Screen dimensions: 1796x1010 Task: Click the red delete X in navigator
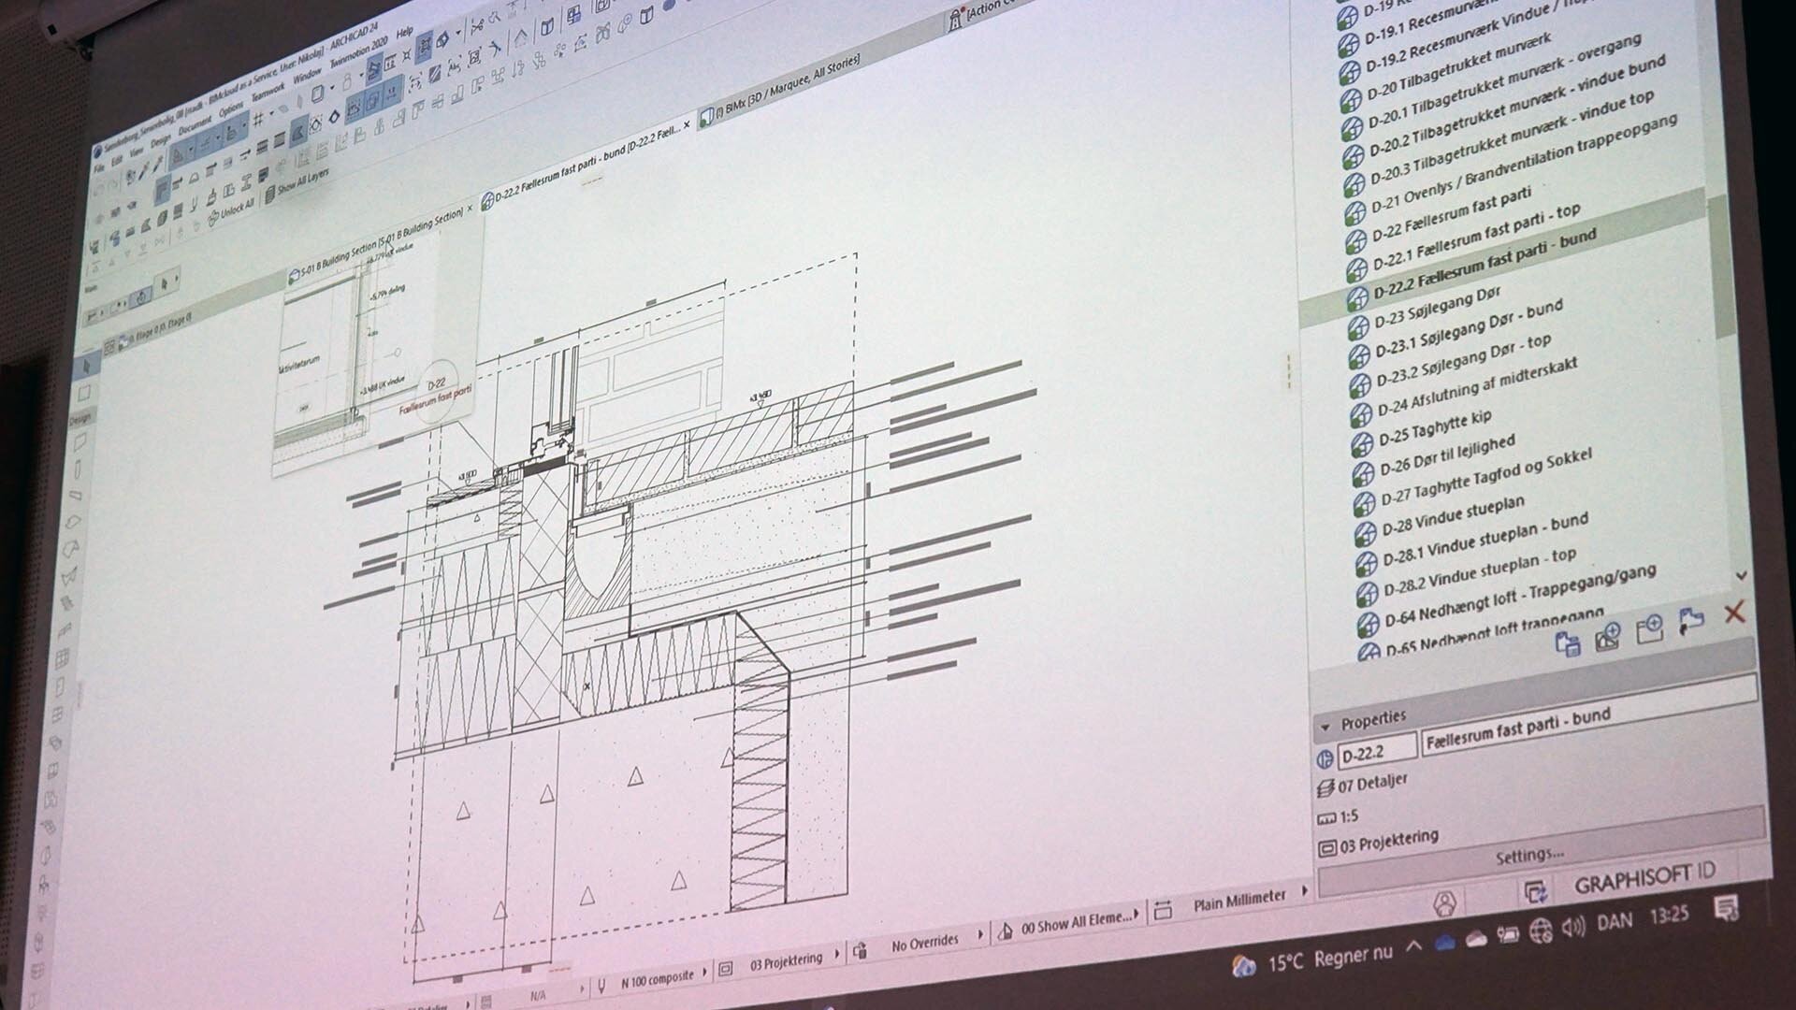click(x=1733, y=613)
